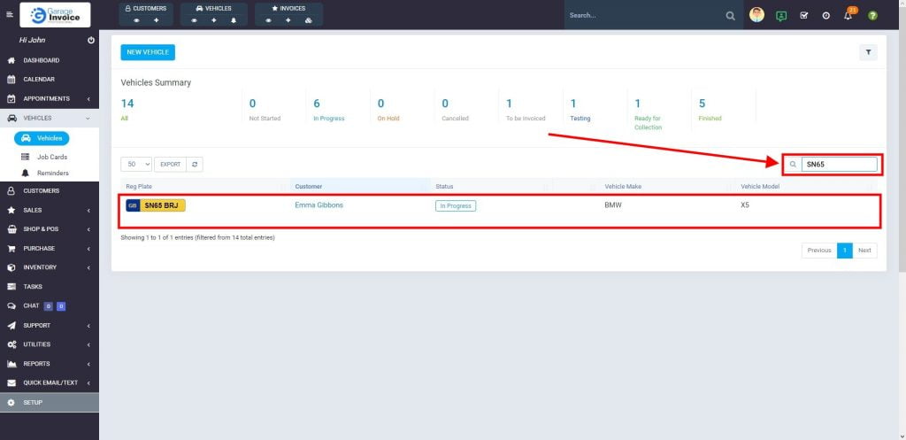This screenshot has height=440, width=906.
Task: Open the green help question mark icon
Action: coord(872,16)
